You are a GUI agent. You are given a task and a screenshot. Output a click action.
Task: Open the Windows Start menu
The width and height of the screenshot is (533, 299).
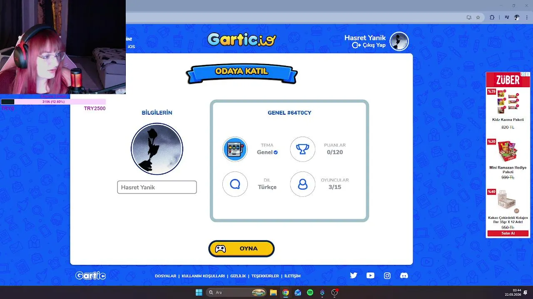pos(199,292)
